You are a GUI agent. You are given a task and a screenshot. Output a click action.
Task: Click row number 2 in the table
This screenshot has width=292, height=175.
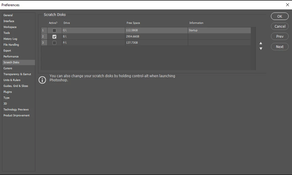coord(44,37)
